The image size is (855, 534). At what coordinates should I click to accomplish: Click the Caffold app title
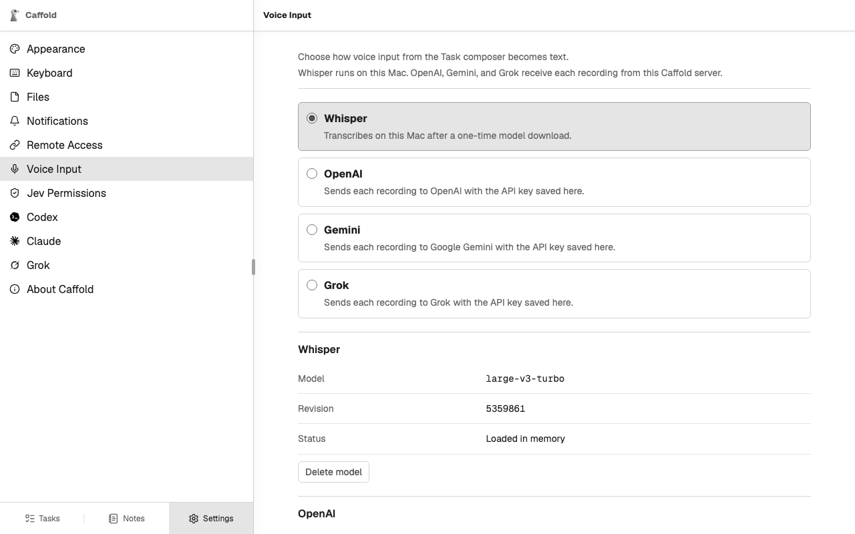pos(41,15)
